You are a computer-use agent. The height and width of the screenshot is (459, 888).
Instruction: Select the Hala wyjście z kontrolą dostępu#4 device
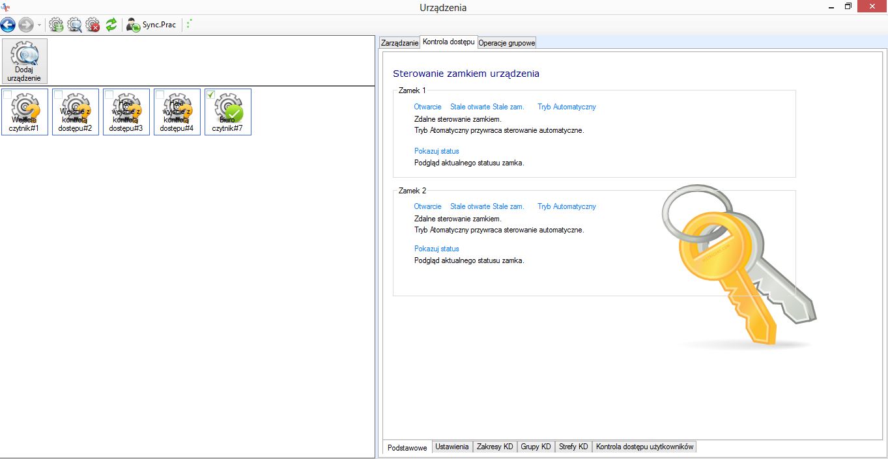tap(177, 113)
